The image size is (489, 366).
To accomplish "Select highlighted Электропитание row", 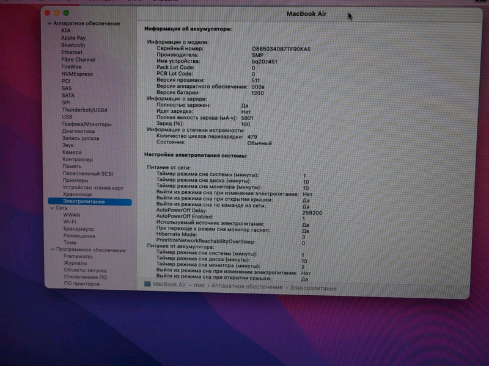I will click(x=90, y=202).
